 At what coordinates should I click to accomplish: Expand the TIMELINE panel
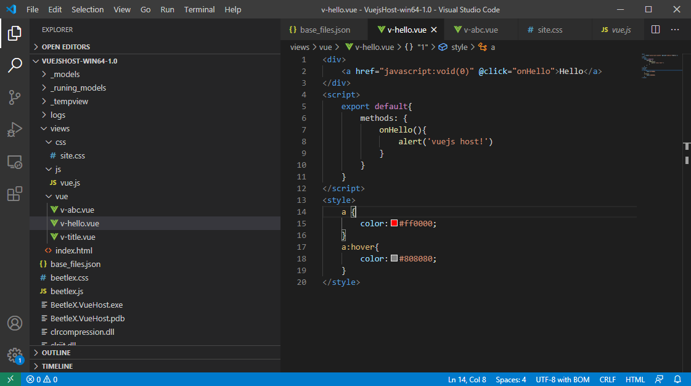(155, 366)
